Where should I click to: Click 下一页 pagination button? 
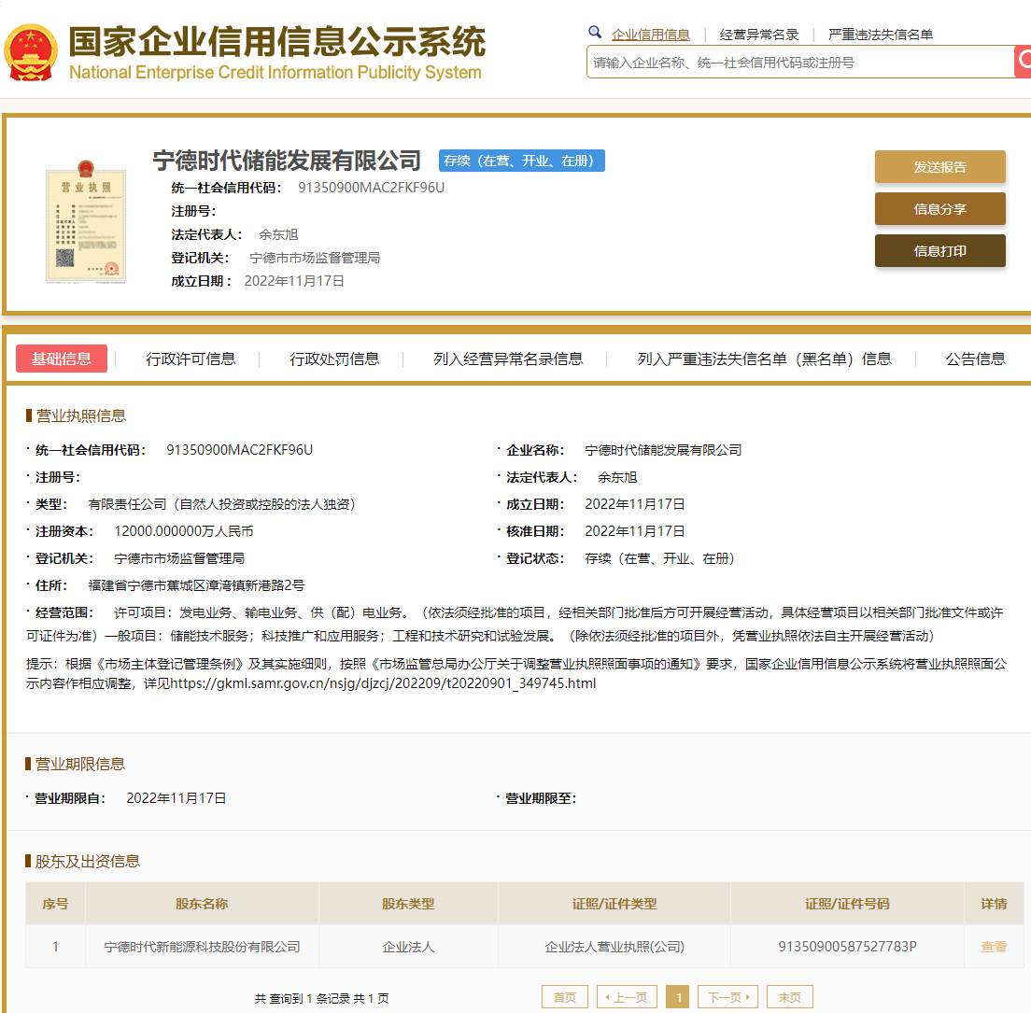tap(728, 997)
